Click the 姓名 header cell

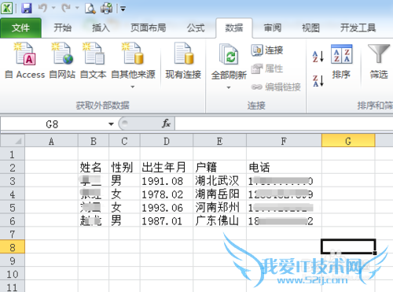click(94, 168)
